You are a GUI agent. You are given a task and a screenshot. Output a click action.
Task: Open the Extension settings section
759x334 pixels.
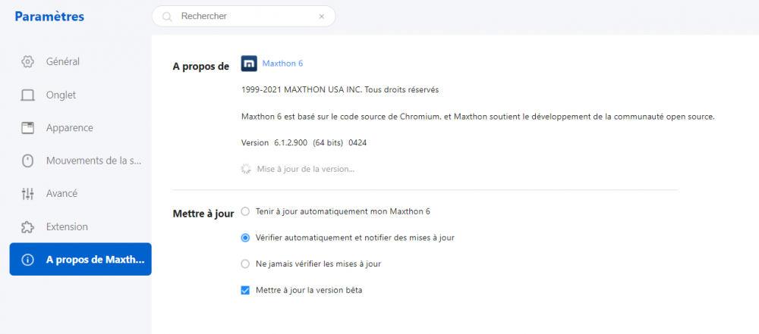point(67,227)
